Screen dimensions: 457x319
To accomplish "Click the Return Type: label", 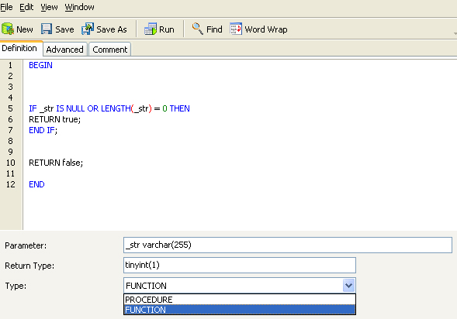I will [x=29, y=266].
